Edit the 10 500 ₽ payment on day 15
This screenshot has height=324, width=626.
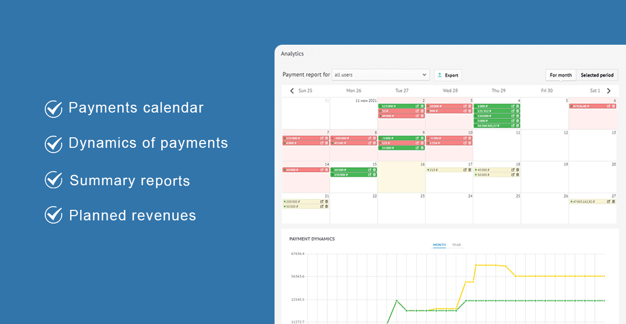(x=369, y=170)
